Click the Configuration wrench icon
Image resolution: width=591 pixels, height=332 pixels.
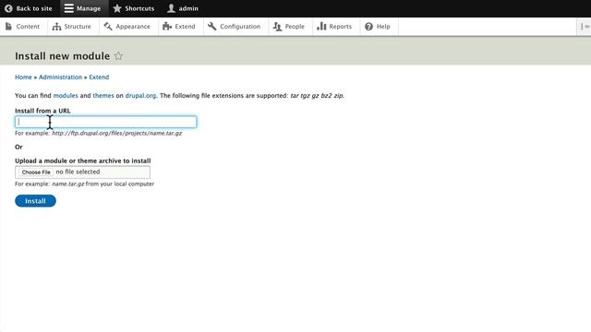coord(211,27)
